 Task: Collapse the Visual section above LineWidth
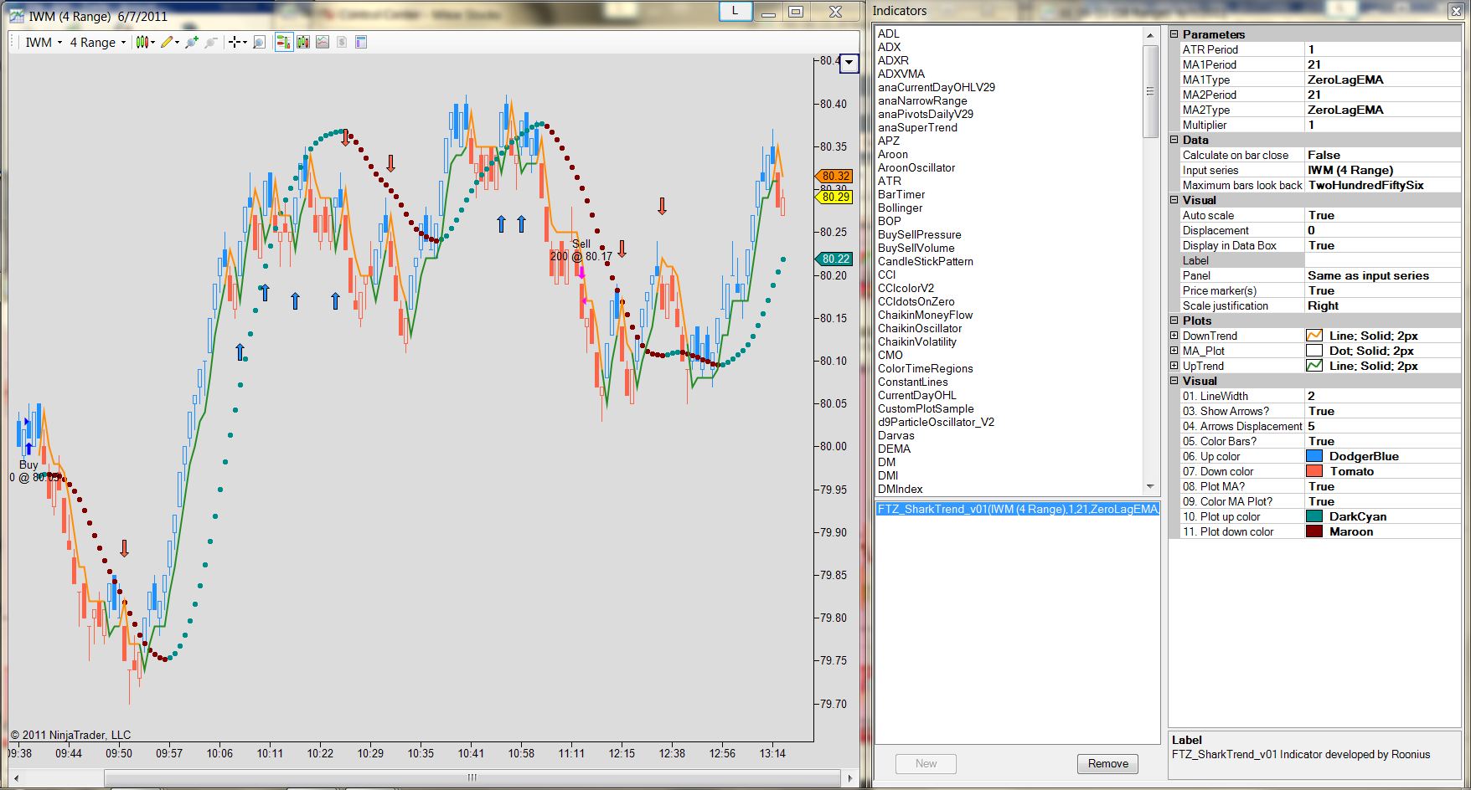pos(1174,381)
